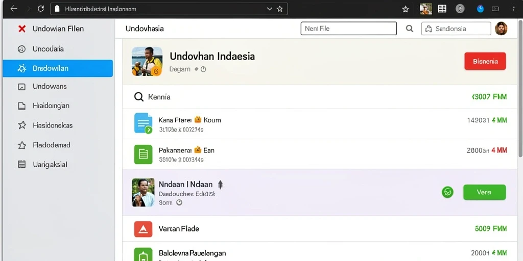
Task: Click the lock icon in the address bar
Action: [57, 9]
